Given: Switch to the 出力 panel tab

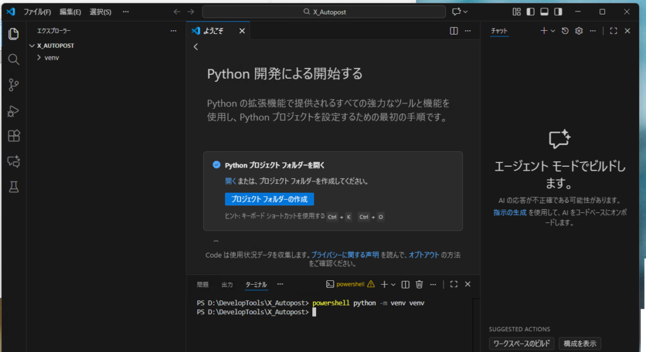Looking at the screenshot, I should click(x=226, y=285).
